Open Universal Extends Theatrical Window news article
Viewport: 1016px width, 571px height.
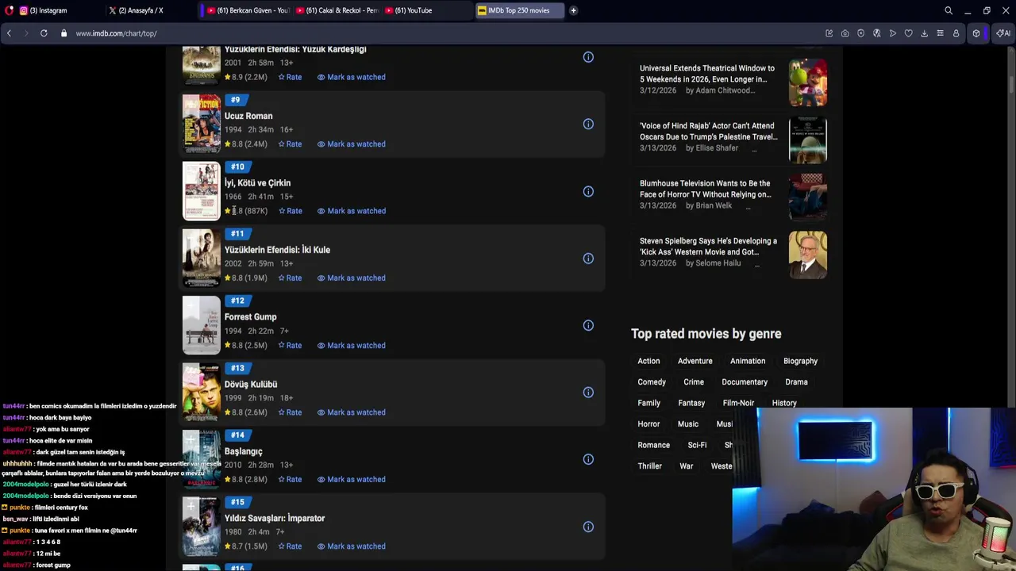tap(706, 74)
